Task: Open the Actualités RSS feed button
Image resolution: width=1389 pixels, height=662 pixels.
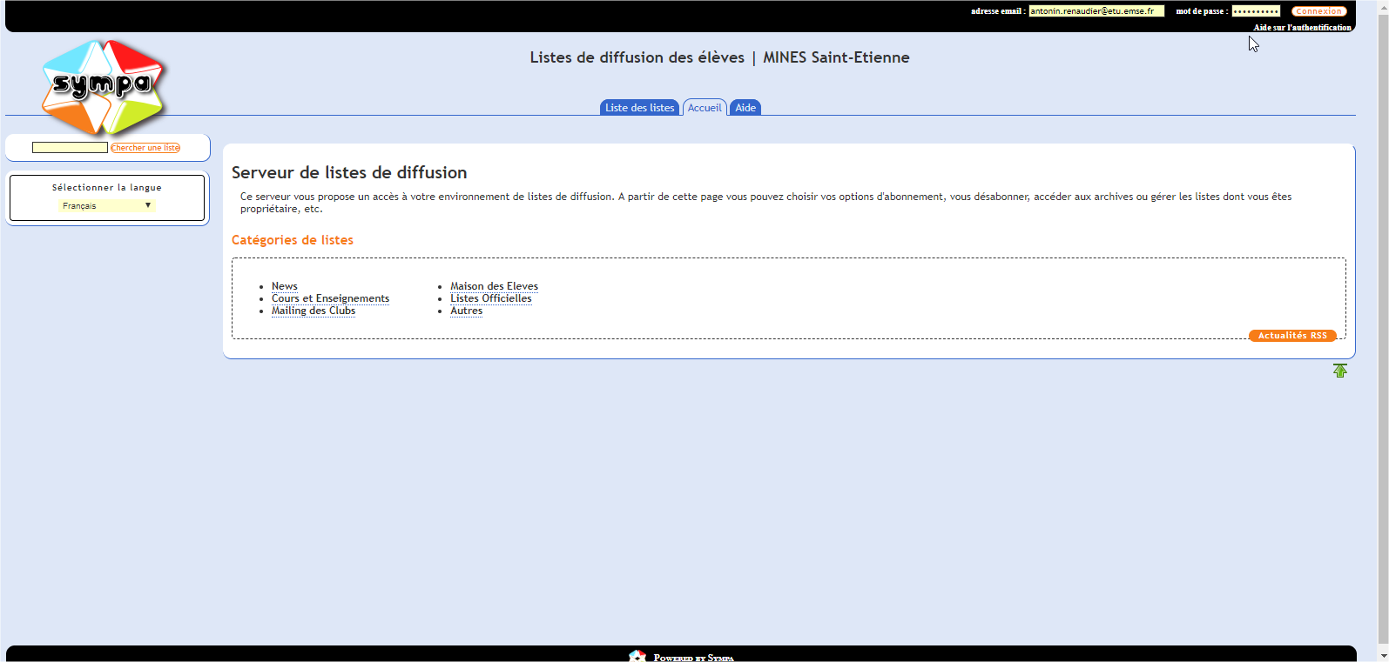Action: pyautogui.click(x=1292, y=336)
